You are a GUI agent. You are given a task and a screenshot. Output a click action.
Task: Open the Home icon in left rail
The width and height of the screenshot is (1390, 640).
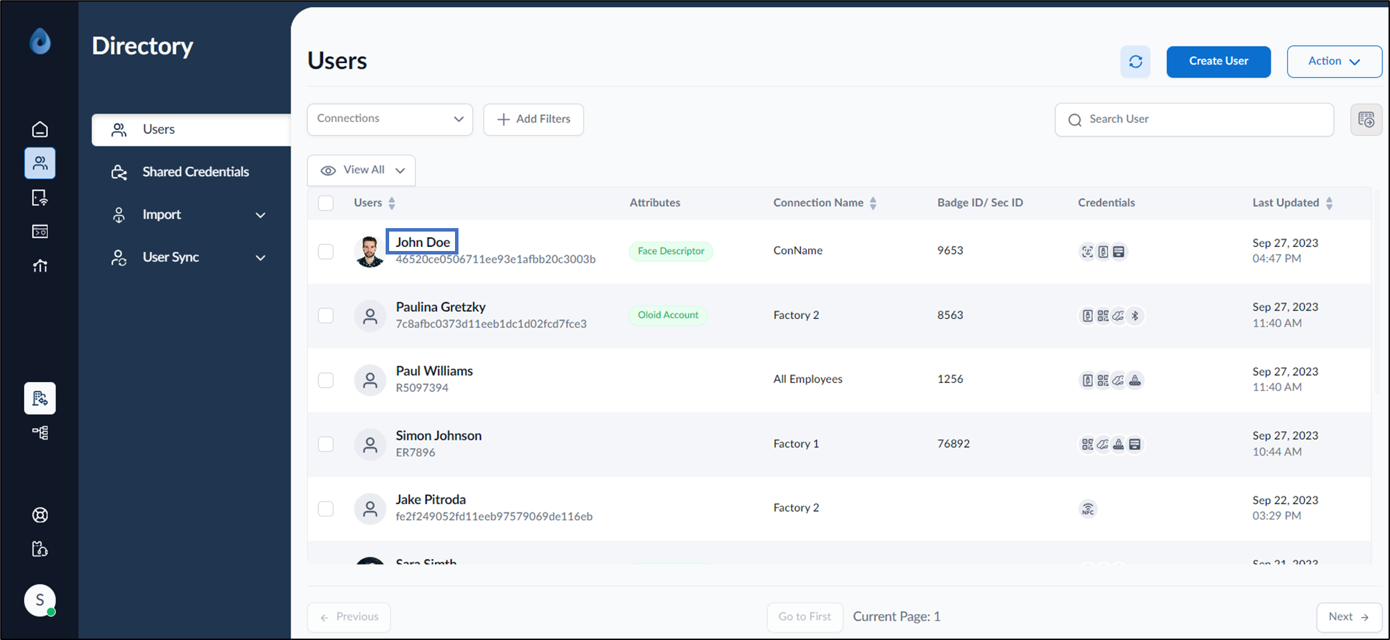pos(40,129)
